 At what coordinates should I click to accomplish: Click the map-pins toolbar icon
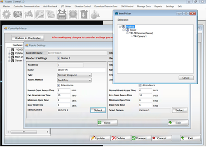click(x=28, y=14)
